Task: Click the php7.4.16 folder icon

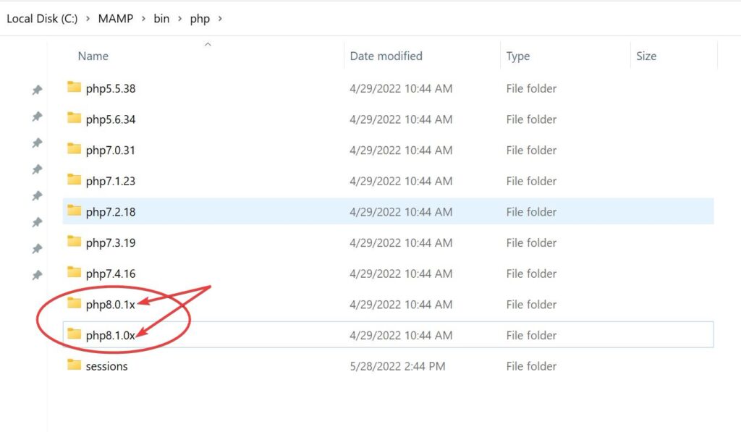Action: coord(74,272)
